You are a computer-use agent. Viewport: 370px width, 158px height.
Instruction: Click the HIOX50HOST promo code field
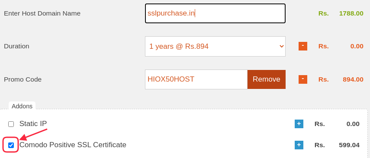click(196, 79)
